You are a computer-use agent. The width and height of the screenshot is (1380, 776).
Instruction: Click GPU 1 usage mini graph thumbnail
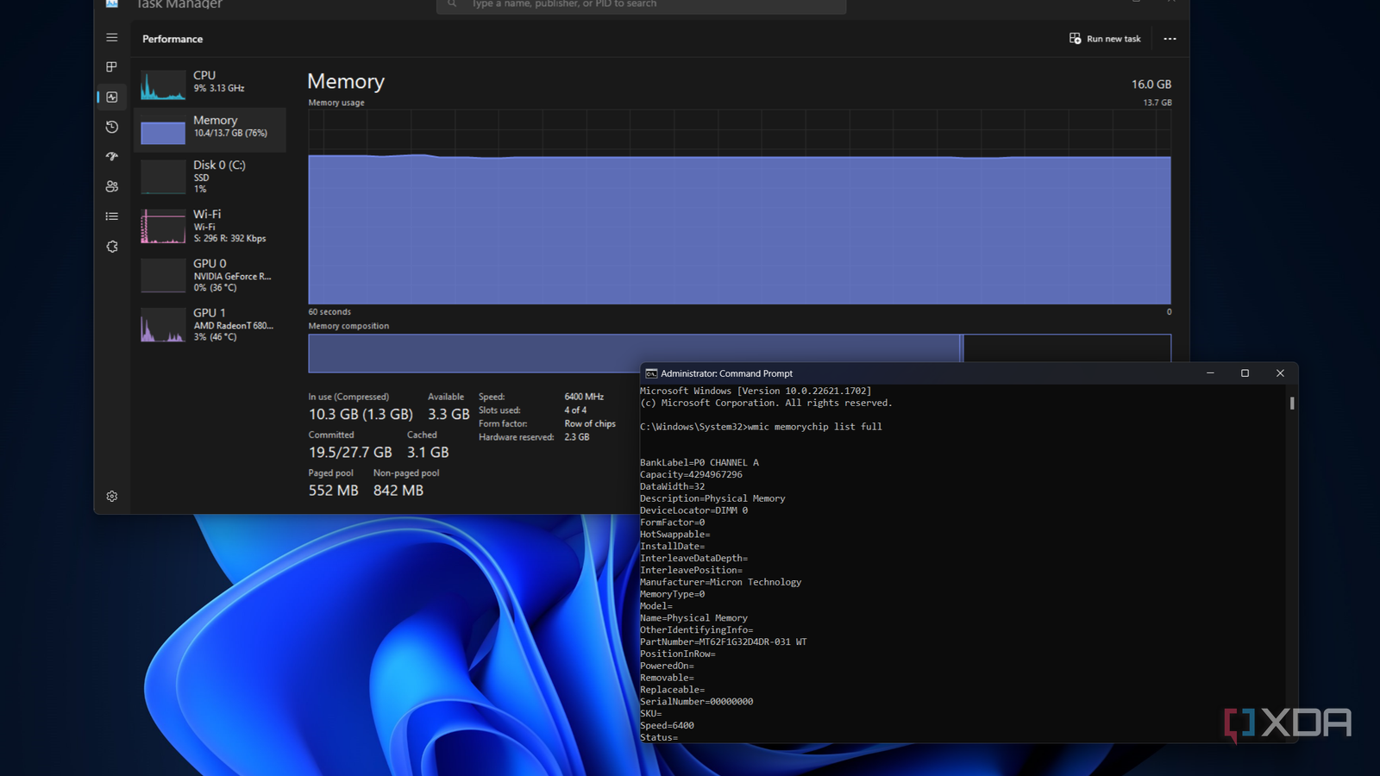(163, 325)
